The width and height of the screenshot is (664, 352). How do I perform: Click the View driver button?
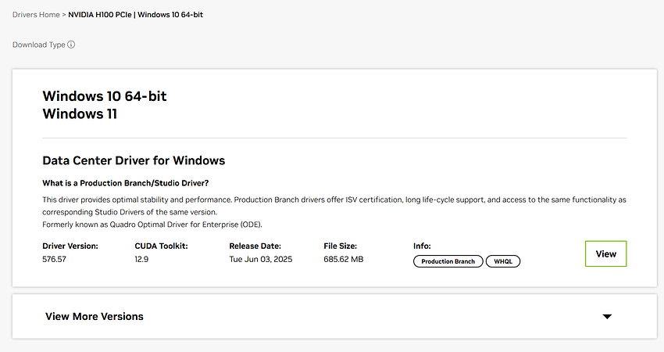[605, 253]
